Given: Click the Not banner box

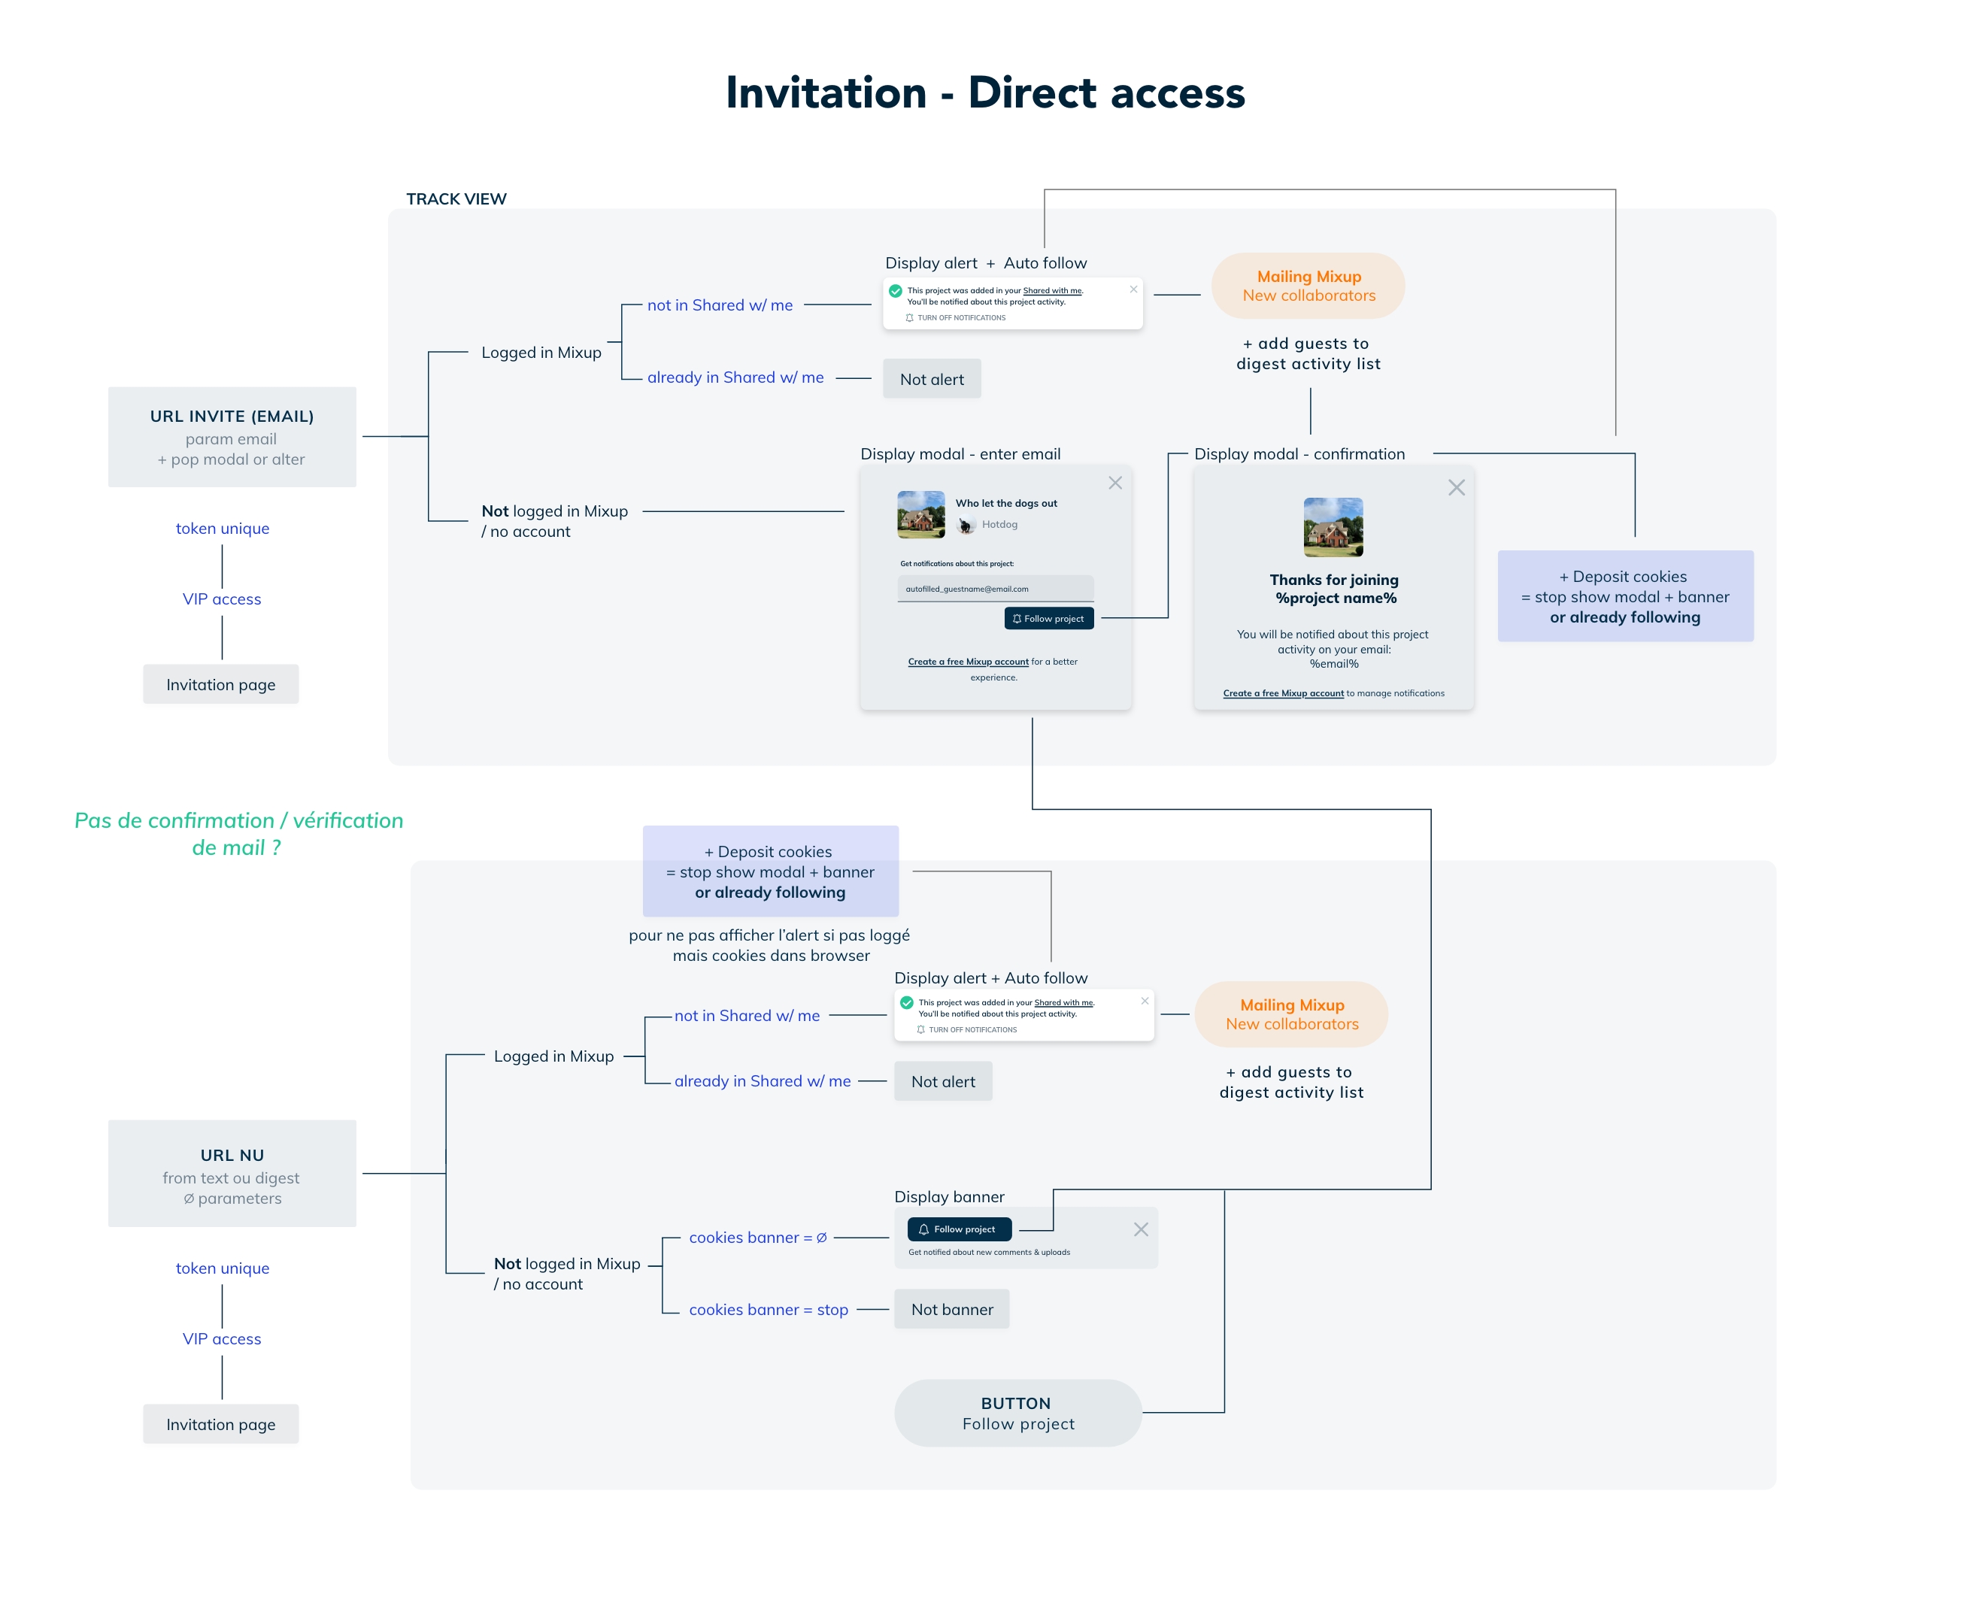Looking at the screenshot, I should pos(951,1309).
